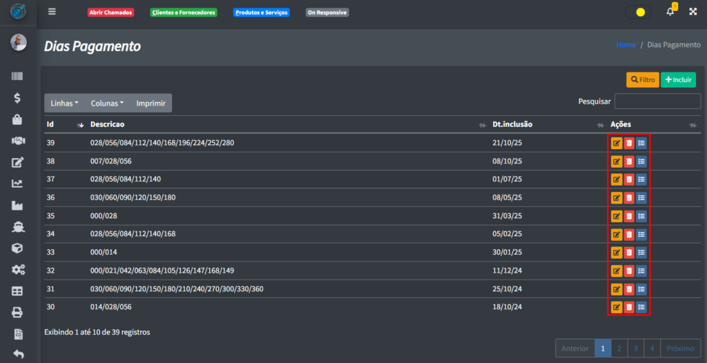Go to page 2 of results

pyautogui.click(x=620, y=349)
